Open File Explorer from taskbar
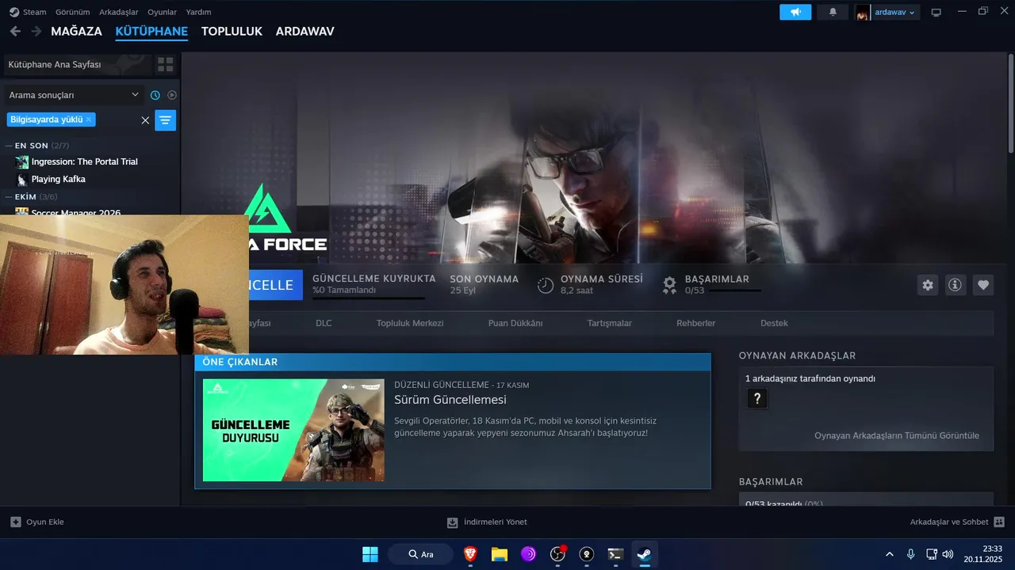 pos(500,554)
